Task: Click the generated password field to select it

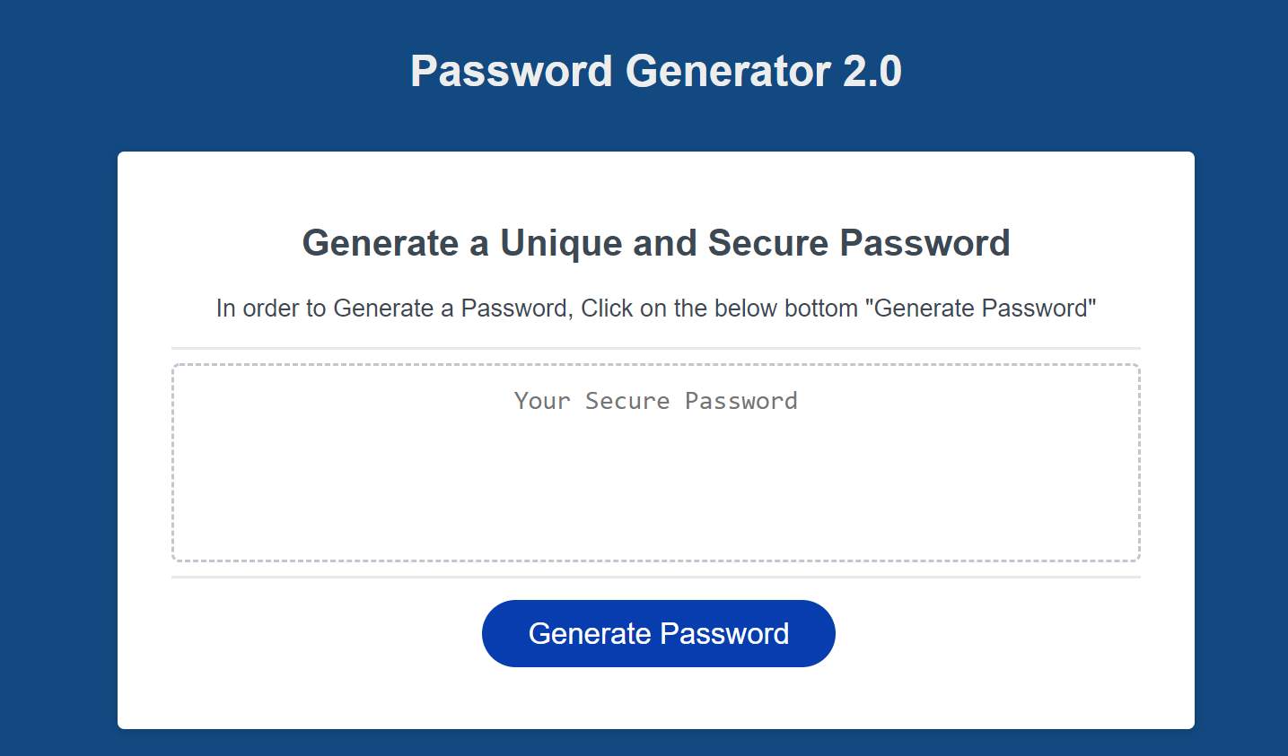Action: click(x=655, y=462)
